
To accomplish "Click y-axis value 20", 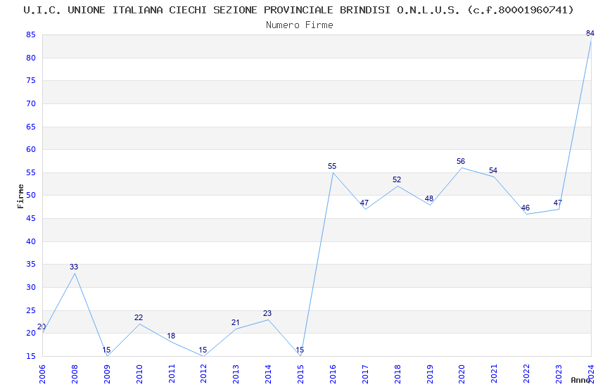I will click(31, 333).
